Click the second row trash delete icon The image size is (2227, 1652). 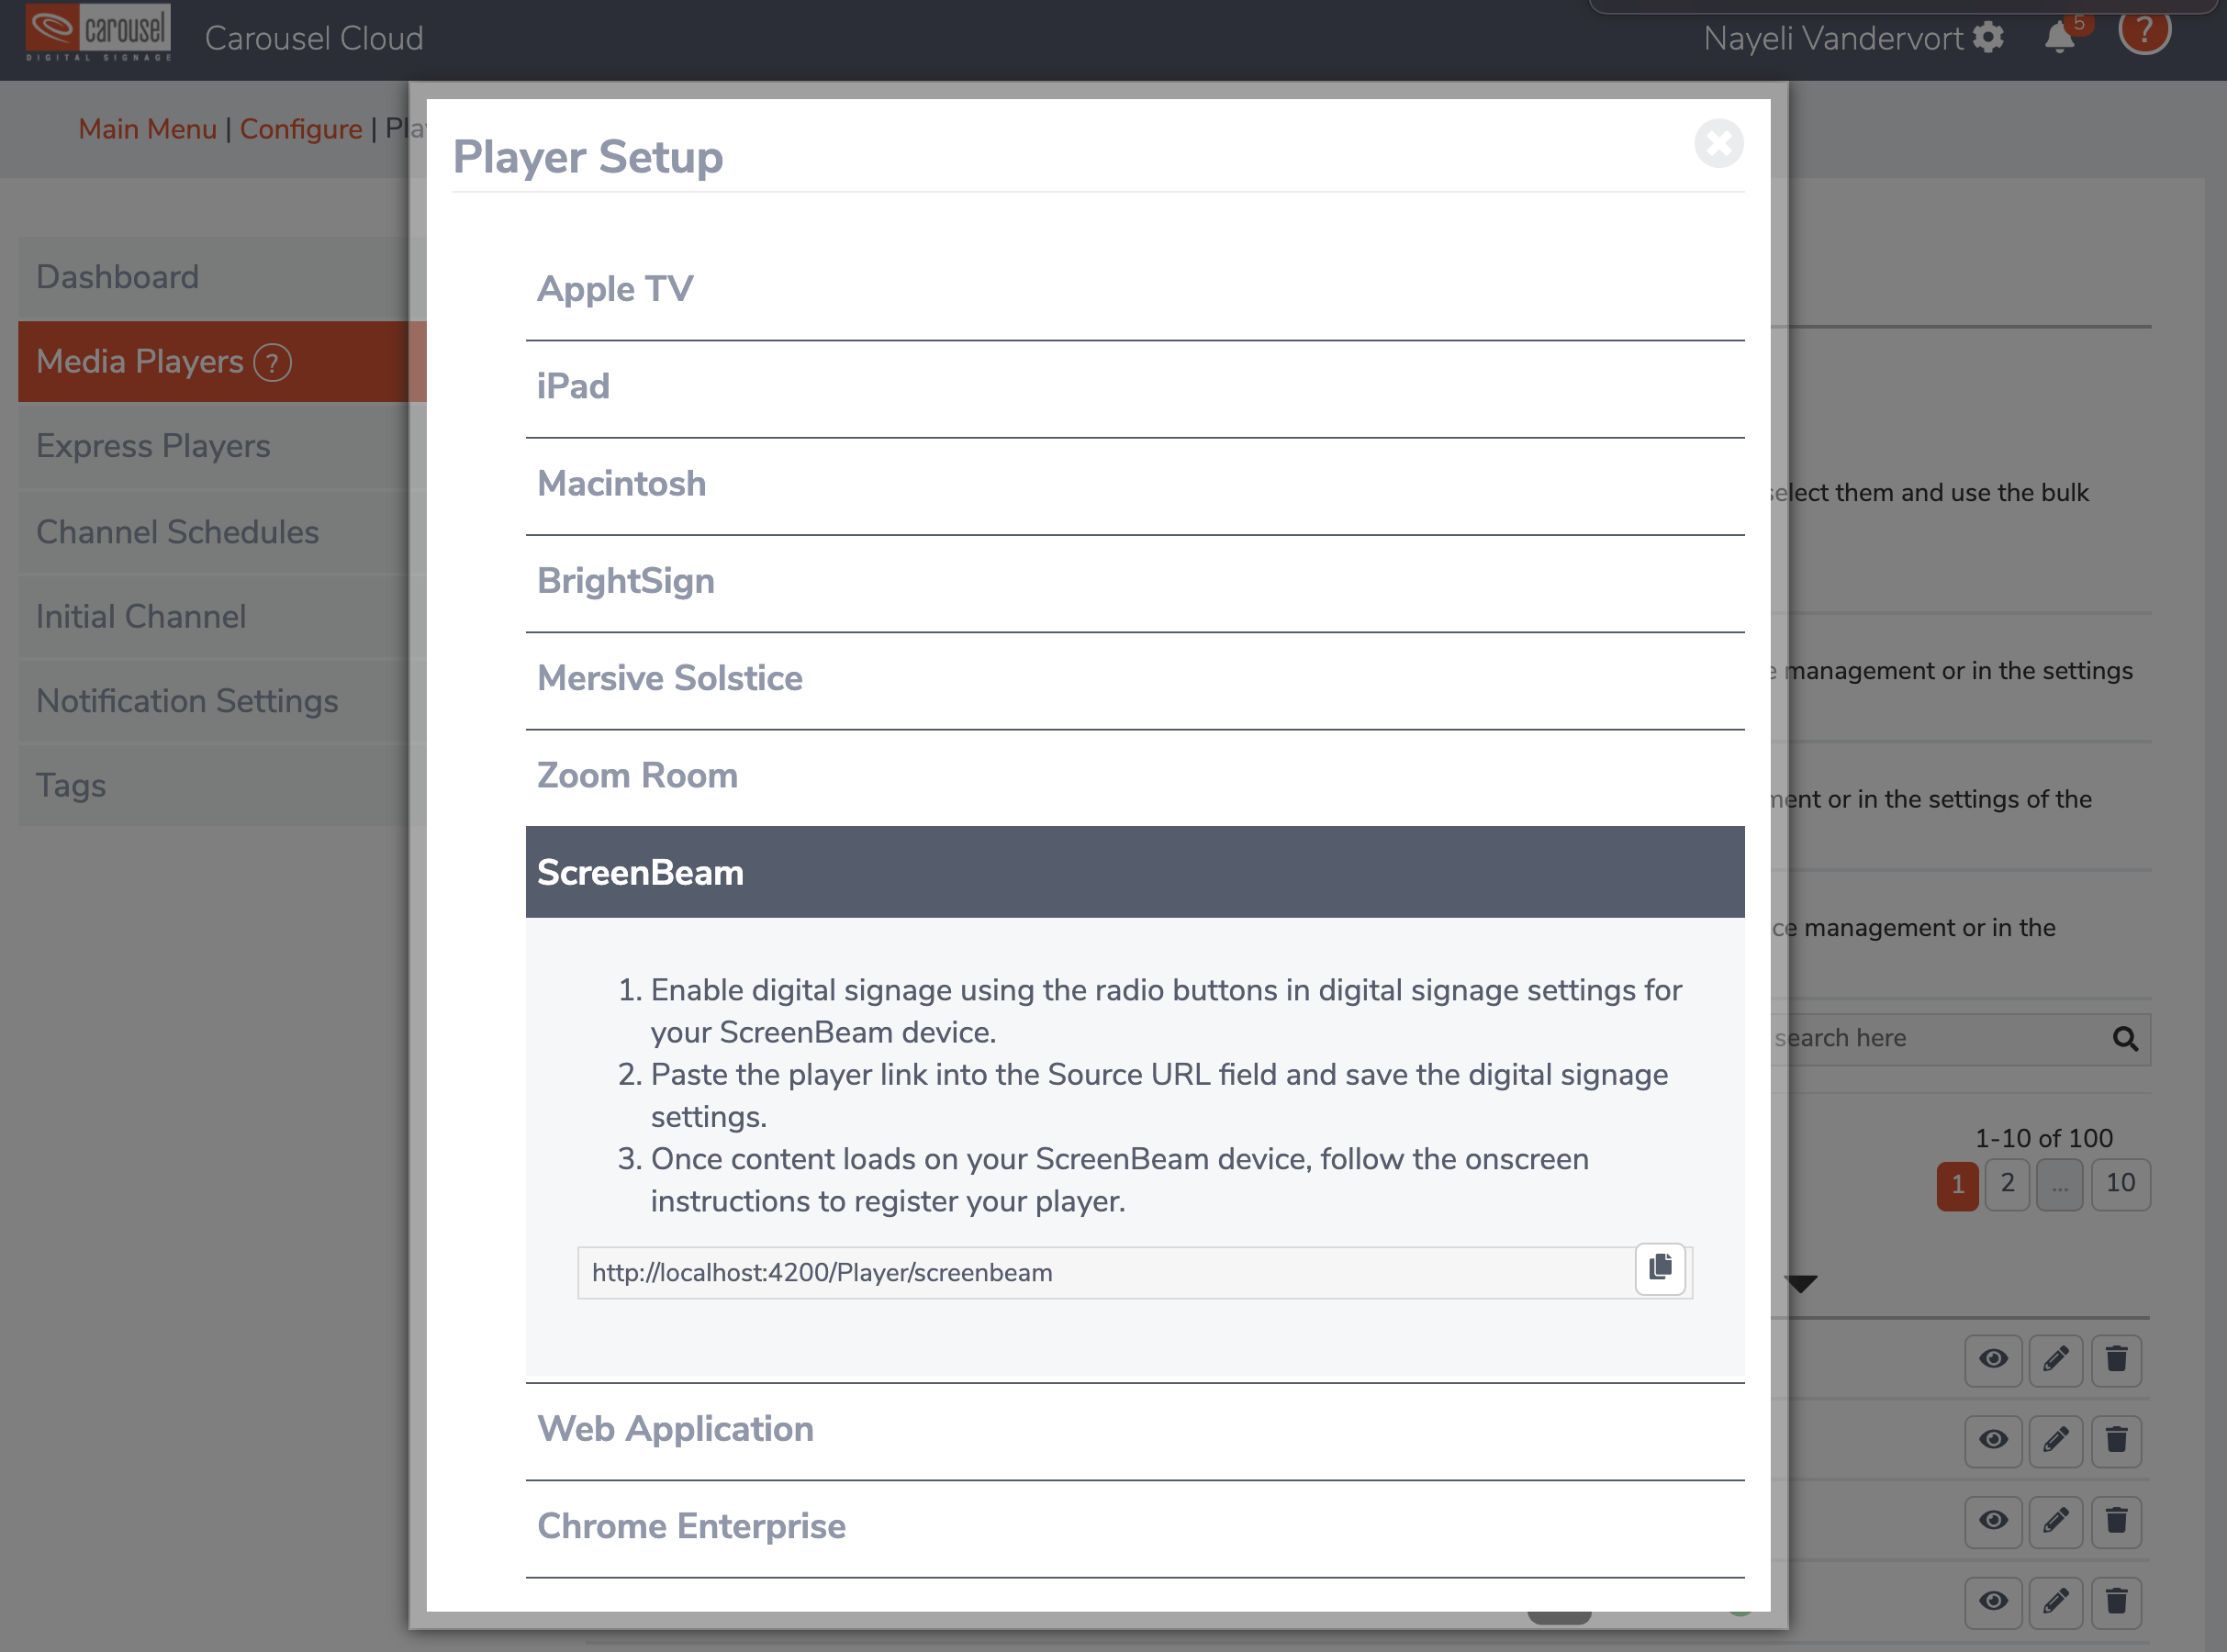(2116, 1441)
